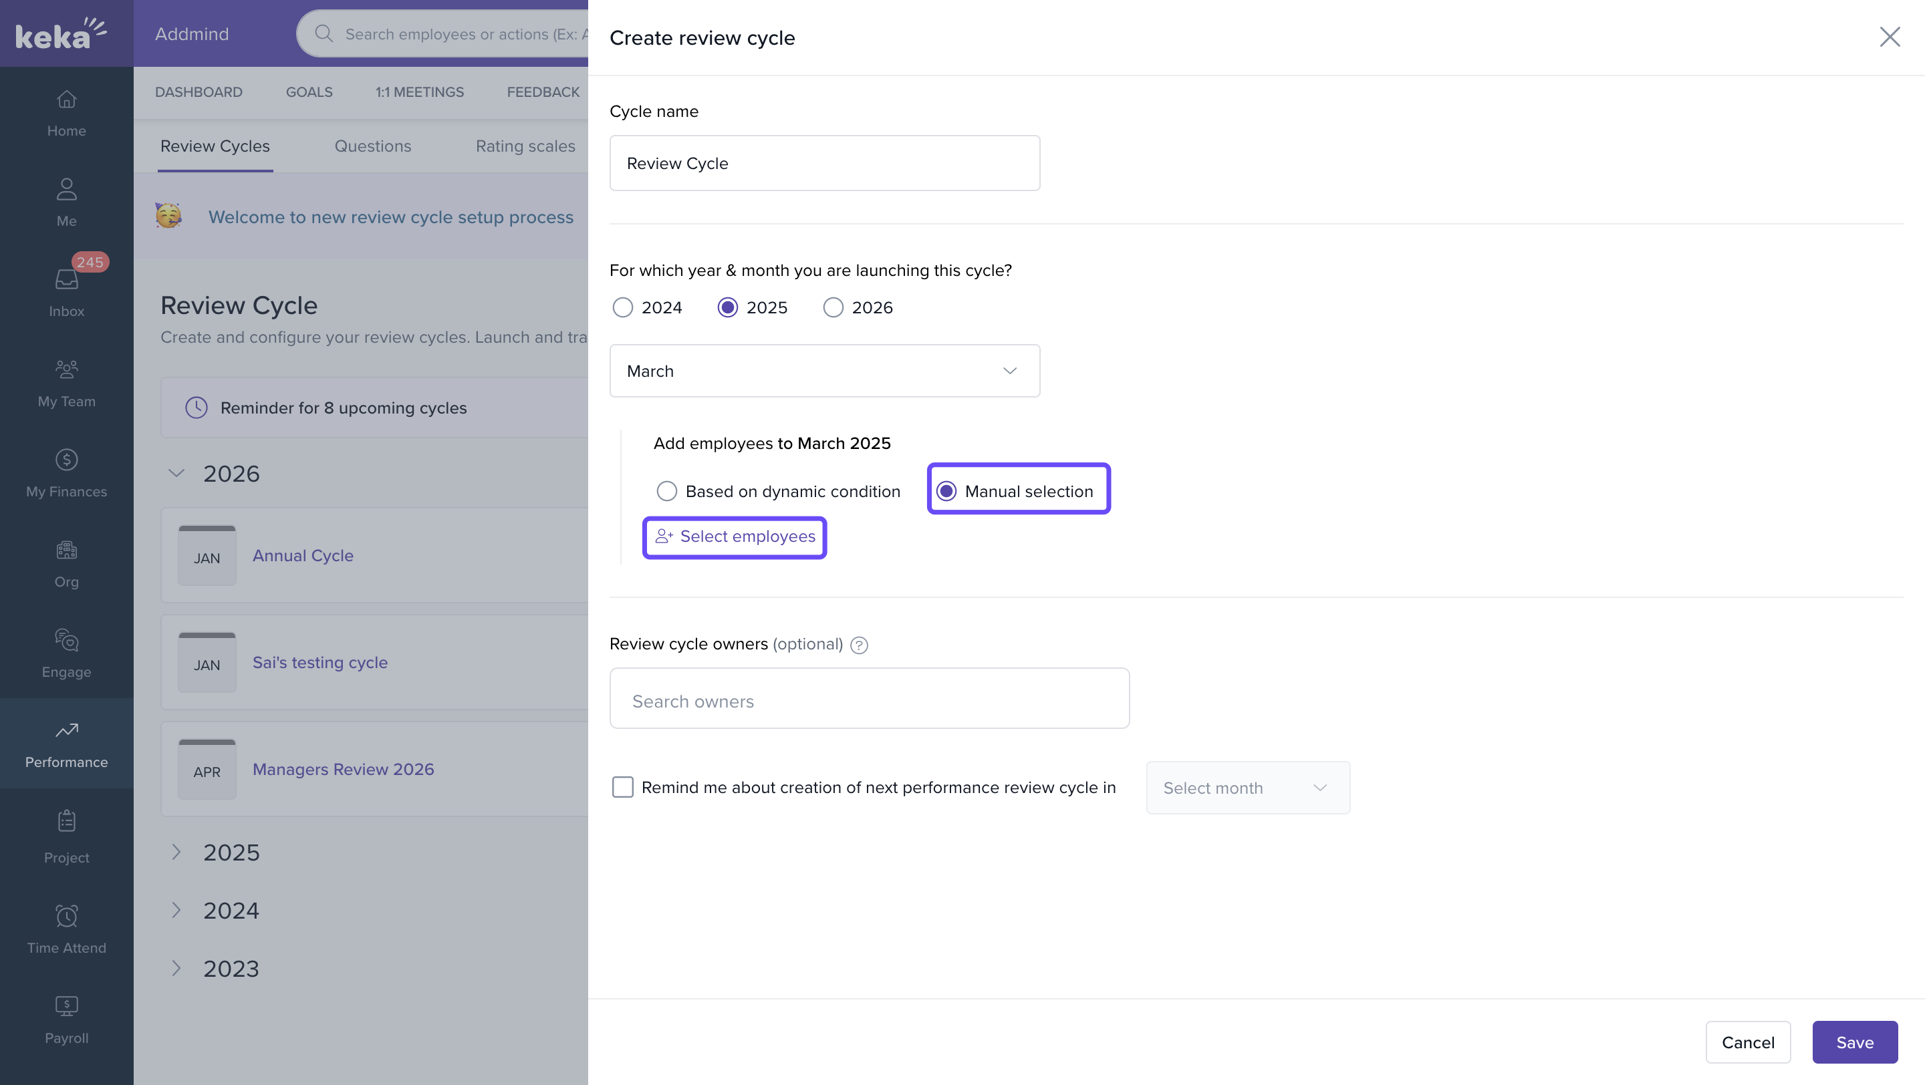Click the Engage chat icon
1925x1085 pixels.
[x=67, y=640]
